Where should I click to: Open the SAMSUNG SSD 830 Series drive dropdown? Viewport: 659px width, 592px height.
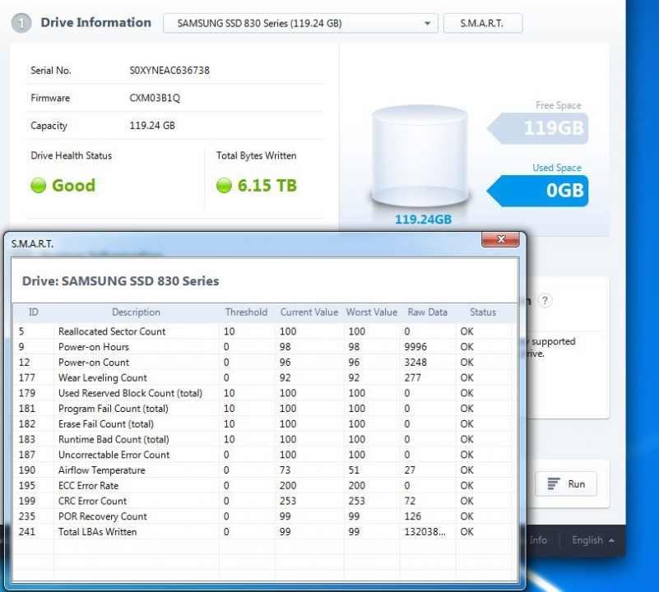point(300,23)
